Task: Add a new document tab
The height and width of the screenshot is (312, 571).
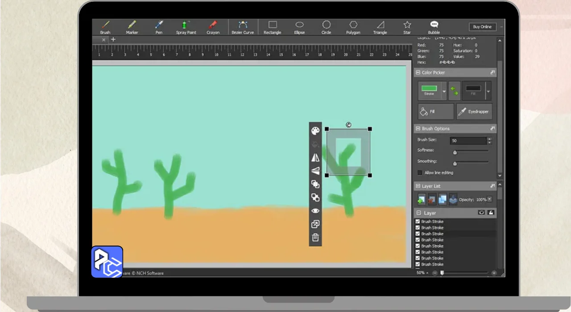Action: (x=113, y=39)
